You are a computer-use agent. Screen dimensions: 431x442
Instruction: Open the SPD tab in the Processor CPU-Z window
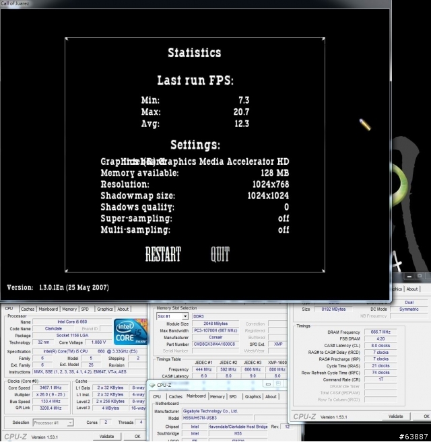(85, 309)
